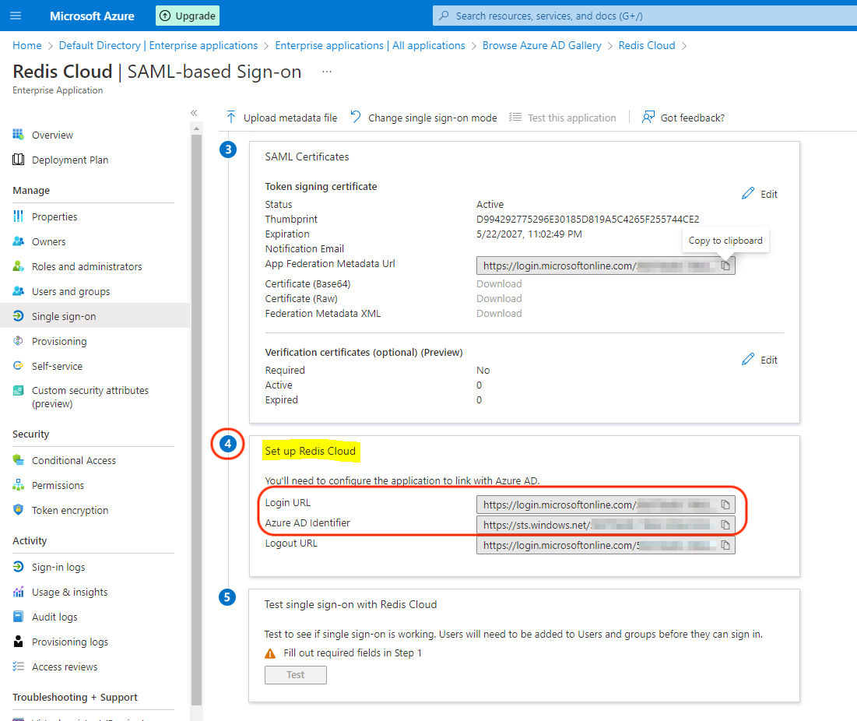Image resolution: width=857 pixels, height=721 pixels.
Task: Click the Upgrade button in header
Action: (x=188, y=16)
